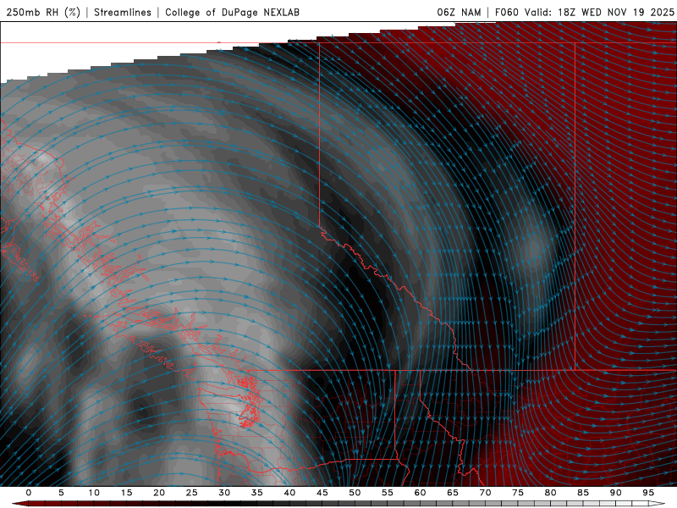This screenshot has height=508, width=677.
Task: Select the color bar label "95"
Action: pyautogui.click(x=647, y=493)
